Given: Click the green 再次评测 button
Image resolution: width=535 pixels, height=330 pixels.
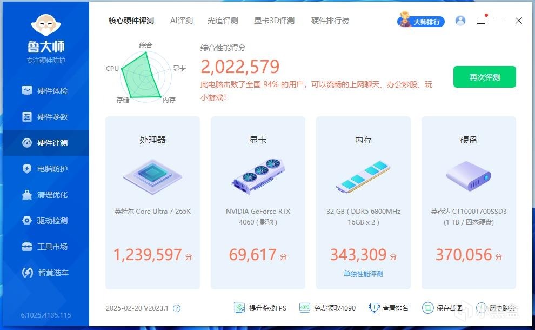Looking at the screenshot, I should click(x=485, y=77).
